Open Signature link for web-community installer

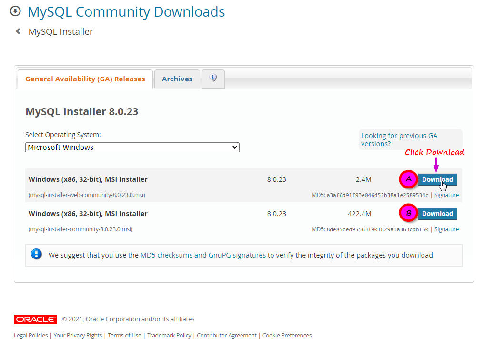click(x=446, y=195)
